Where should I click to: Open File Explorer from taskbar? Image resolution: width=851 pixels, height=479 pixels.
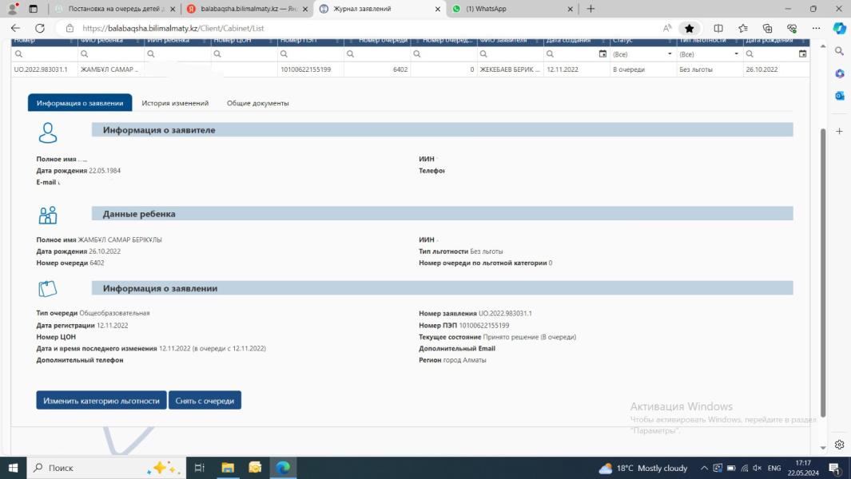point(228,468)
